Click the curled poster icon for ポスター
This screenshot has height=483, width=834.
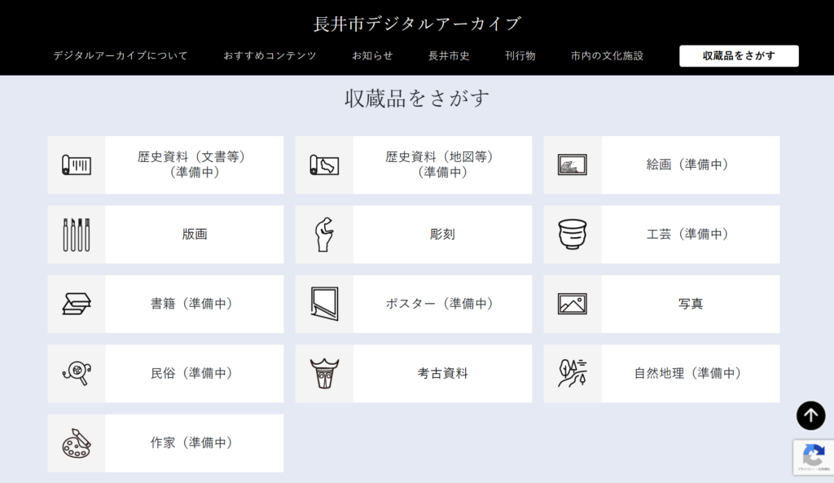(324, 304)
